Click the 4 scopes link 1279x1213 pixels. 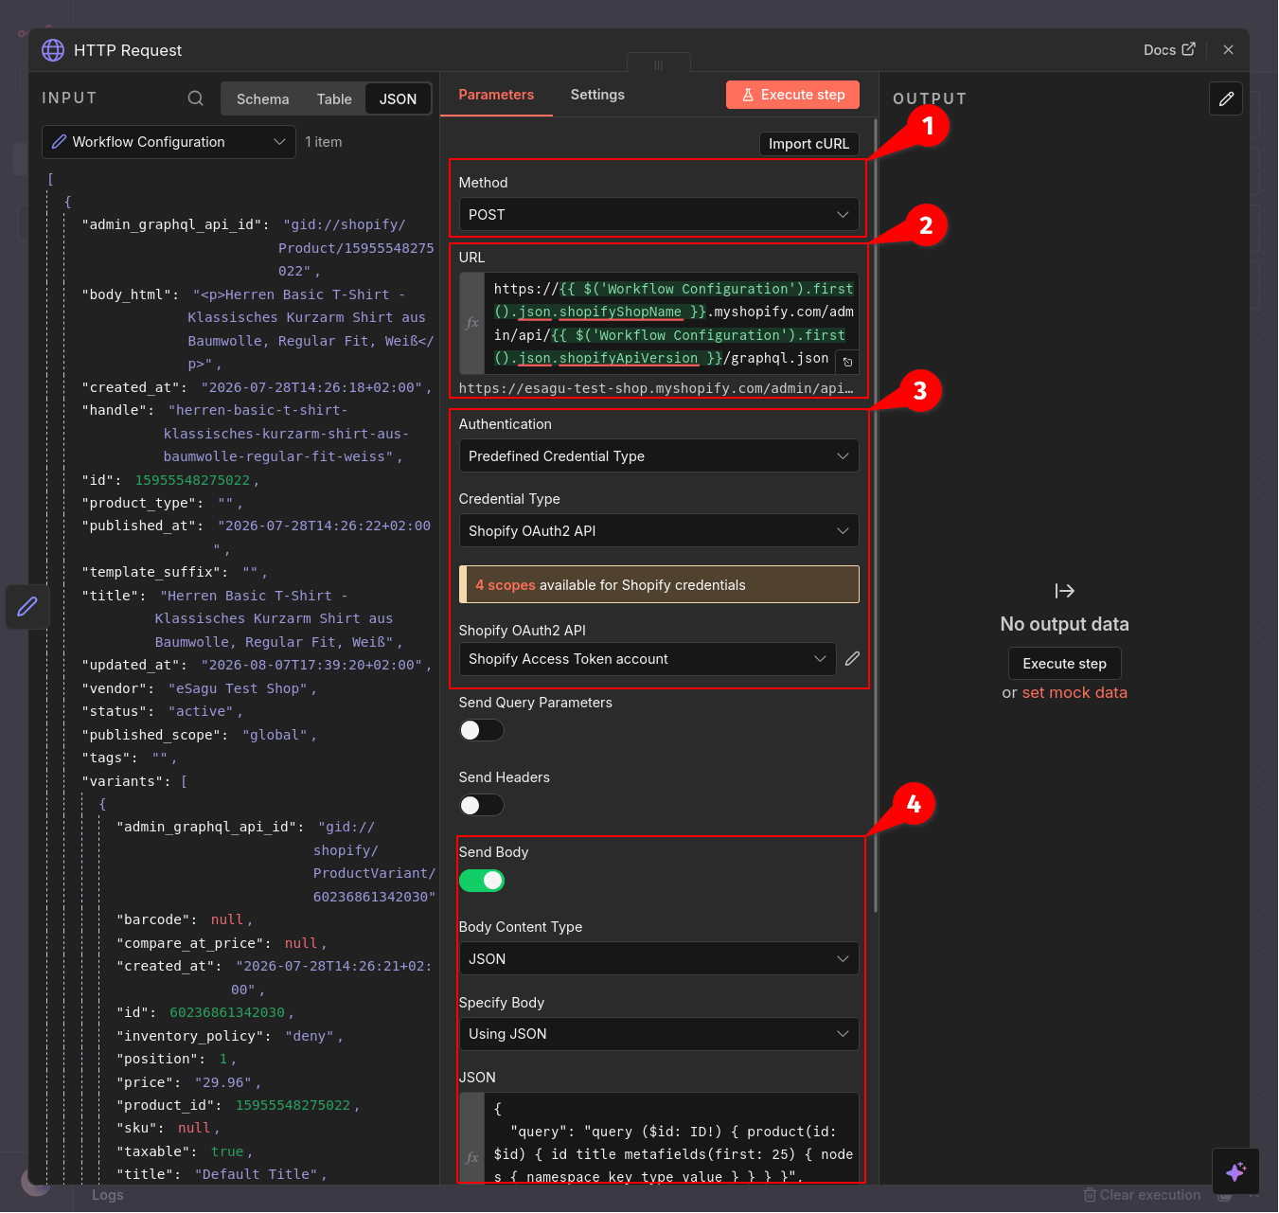point(506,585)
